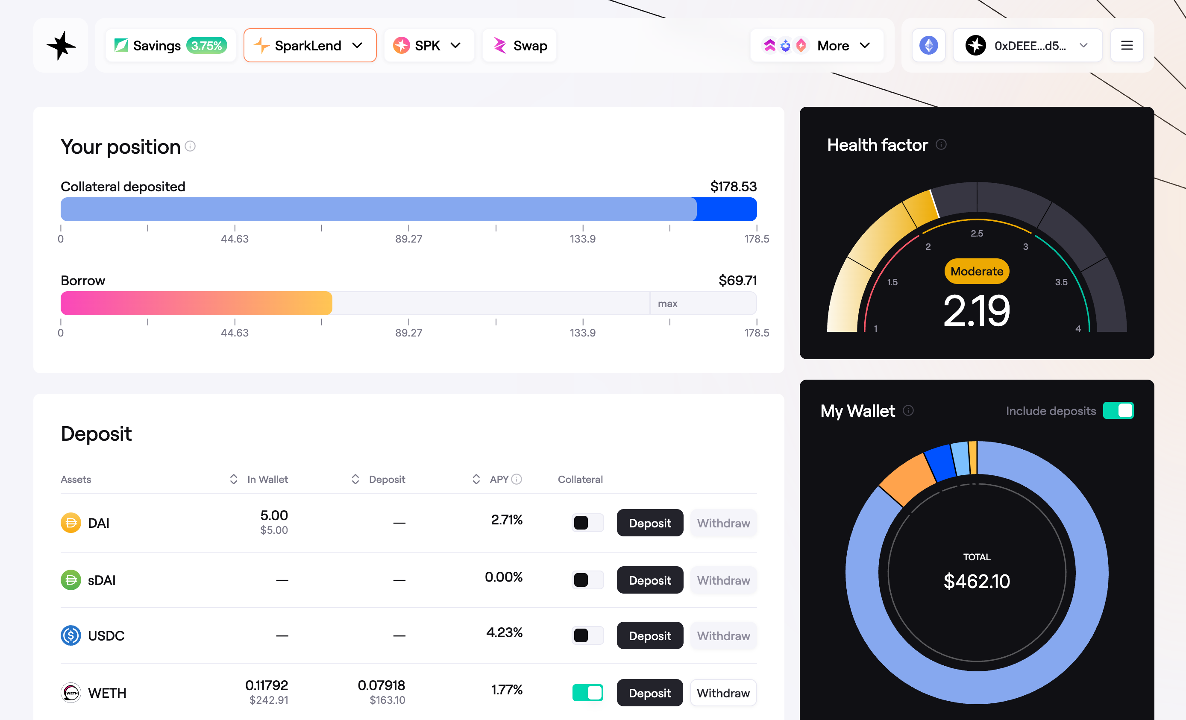Viewport: 1186px width, 720px height.
Task: Turn off the WETH collateral switch
Action: point(587,693)
